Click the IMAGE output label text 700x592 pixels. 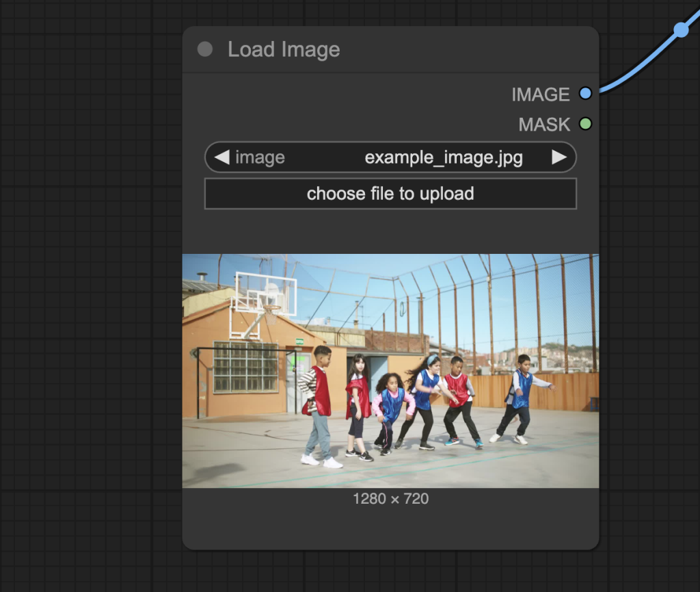click(x=540, y=94)
